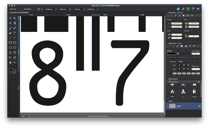The image size is (209, 128).
Task: Expand Layer 1 disclosure triangle
Action: pos(167,106)
